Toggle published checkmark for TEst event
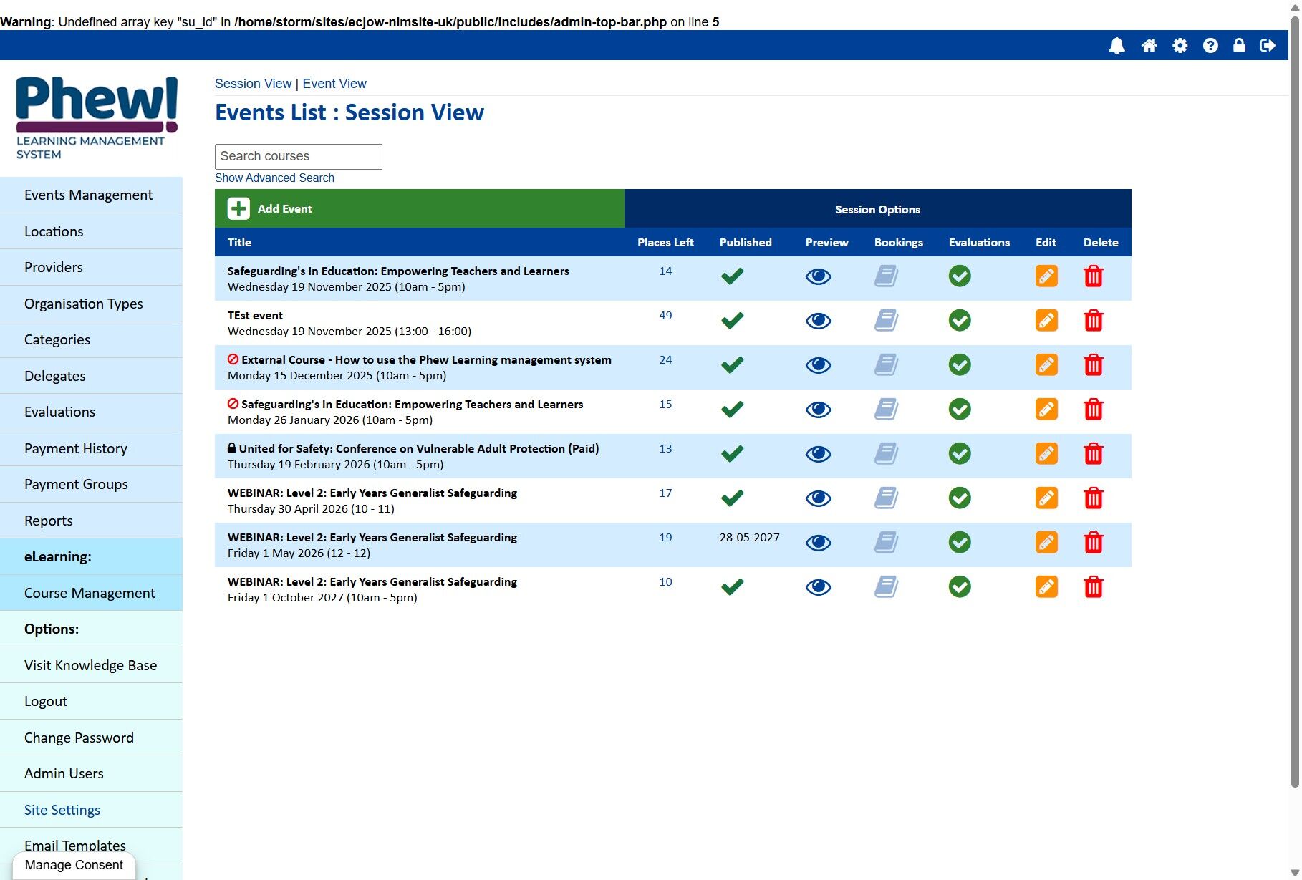Screen dimensions: 1302x880 click(x=732, y=320)
